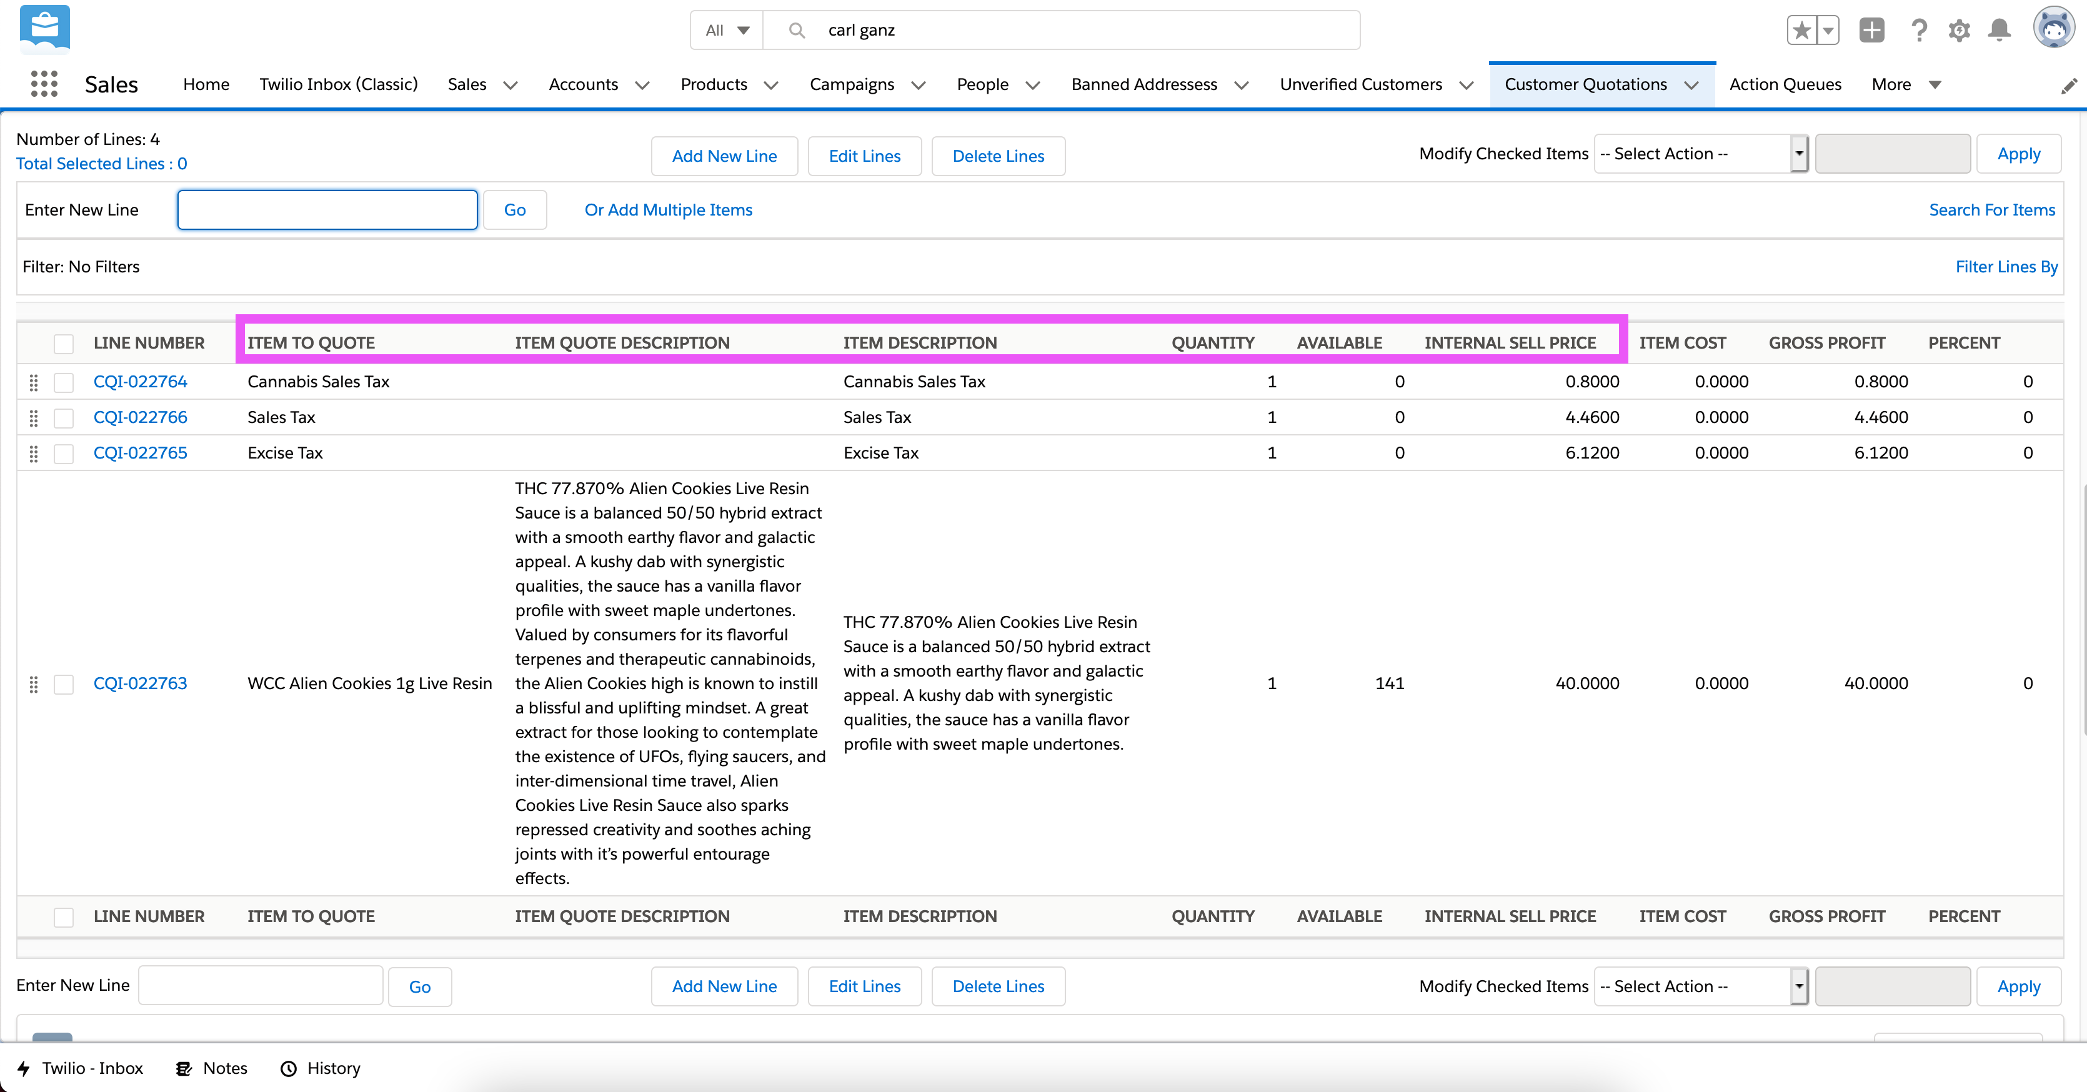Open Twilio Inbox (Classic) tab
The image size is (2087, 1092).
click(339, 84)
